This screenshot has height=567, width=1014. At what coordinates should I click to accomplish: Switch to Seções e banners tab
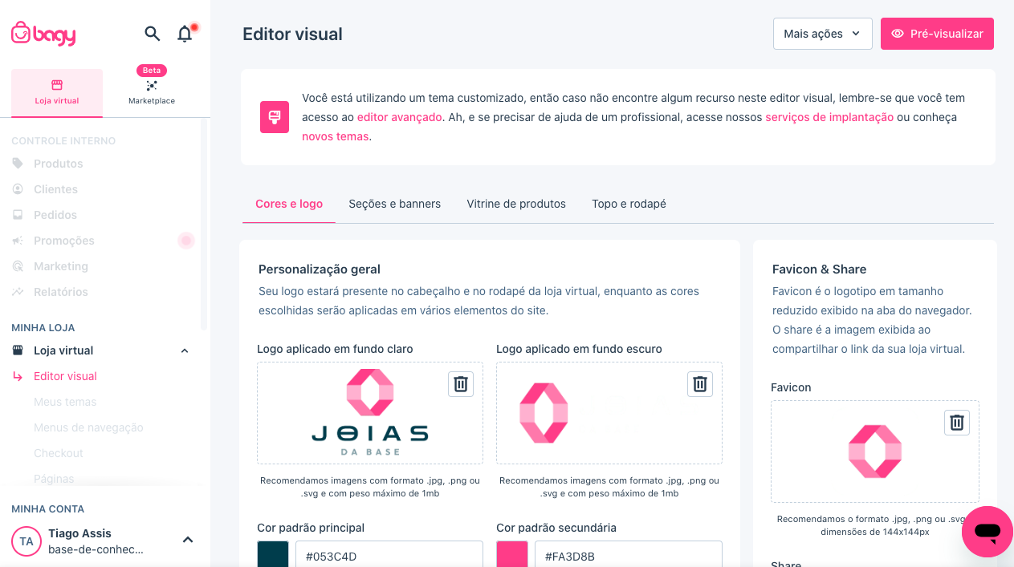coord(394,204)
